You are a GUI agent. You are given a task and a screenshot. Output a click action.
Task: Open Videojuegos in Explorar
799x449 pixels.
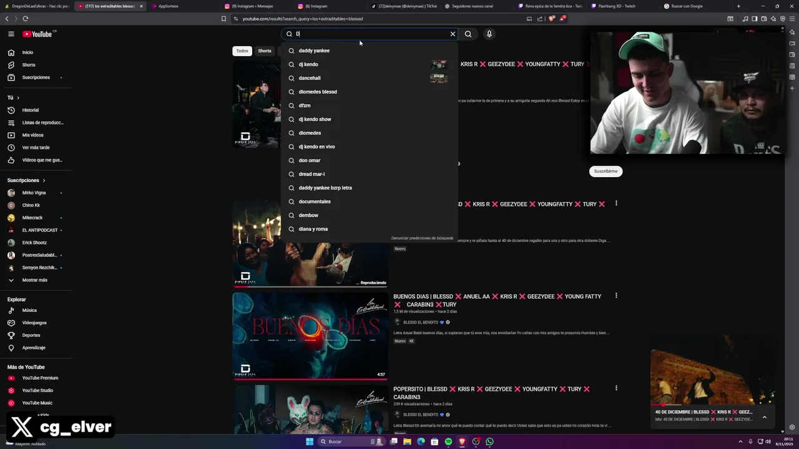[x=36, y=323]
